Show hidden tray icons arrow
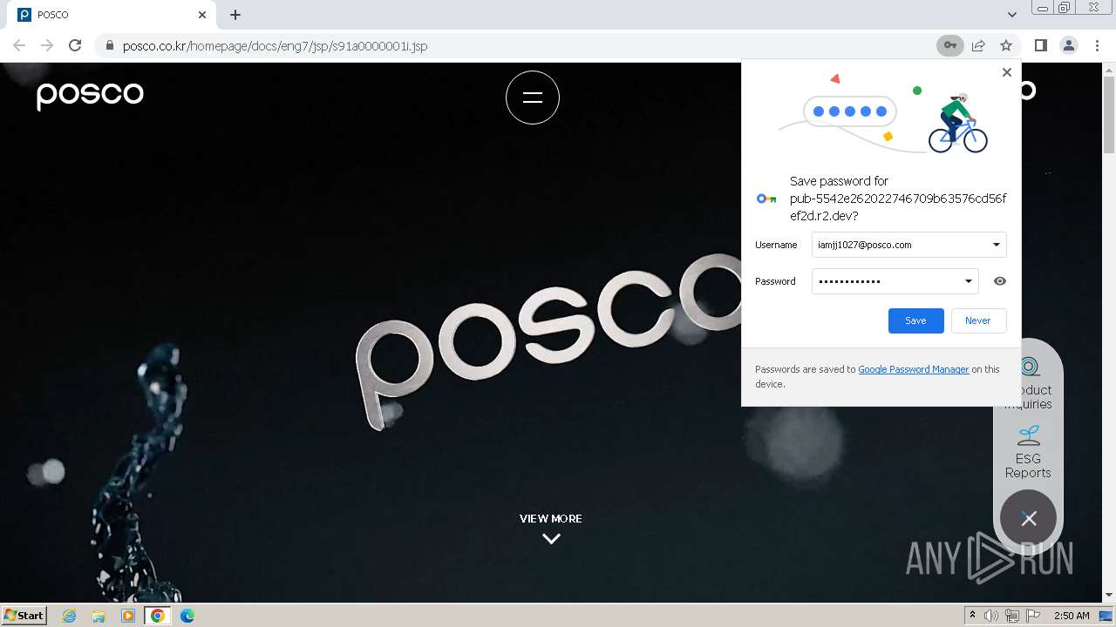 point(972,616)
